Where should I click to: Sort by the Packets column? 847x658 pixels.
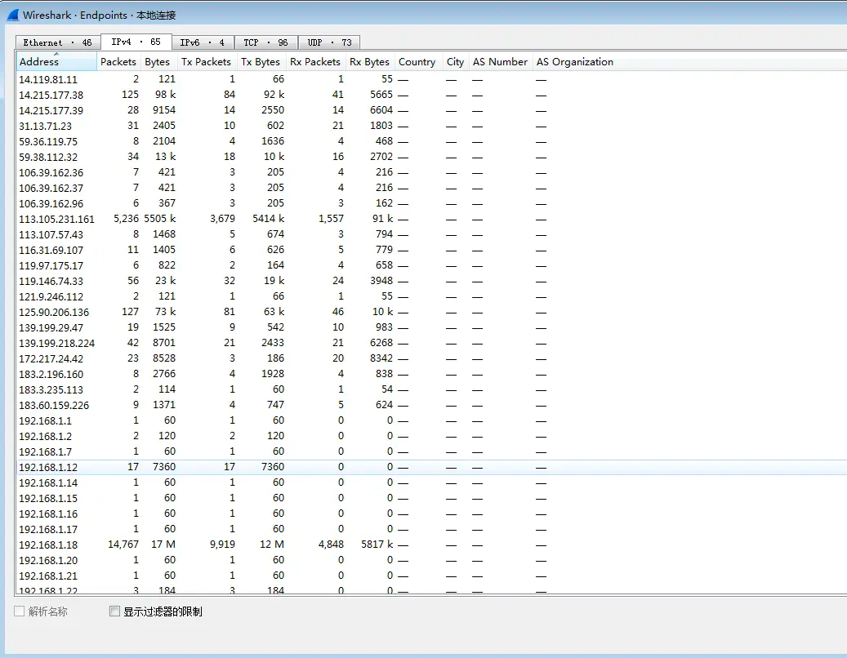118,61
